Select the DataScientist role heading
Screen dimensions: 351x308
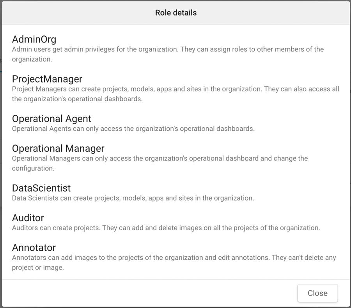coord(41,188)
